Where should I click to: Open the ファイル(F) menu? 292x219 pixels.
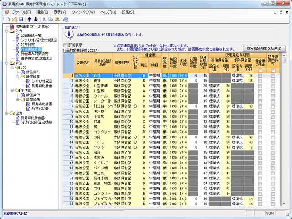click(x=21, y=11)
